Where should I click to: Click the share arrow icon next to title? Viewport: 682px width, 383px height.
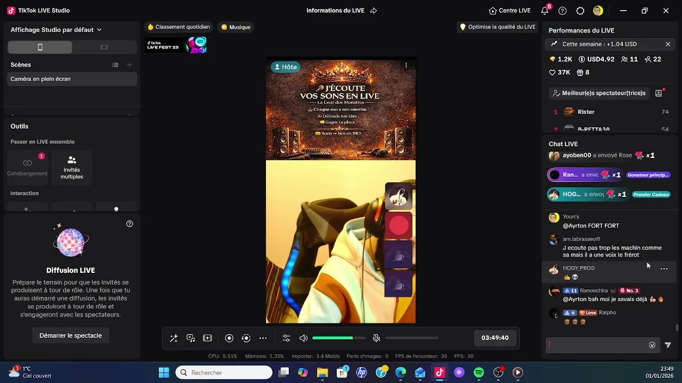pyautogui.click(x=374, y=11)
